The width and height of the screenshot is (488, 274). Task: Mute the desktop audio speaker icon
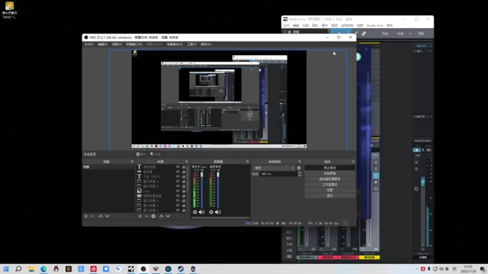(218, 212)
